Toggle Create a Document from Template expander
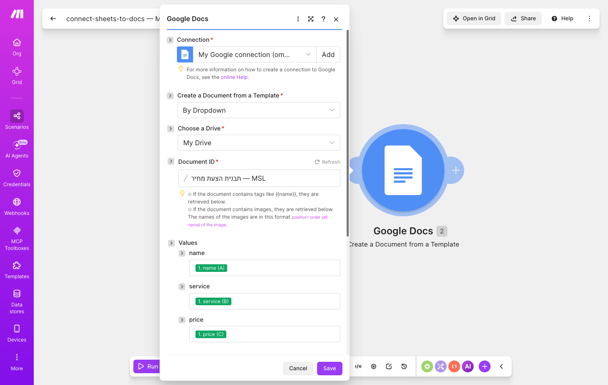This screenshot has height=385, width=608. point(170,96)
